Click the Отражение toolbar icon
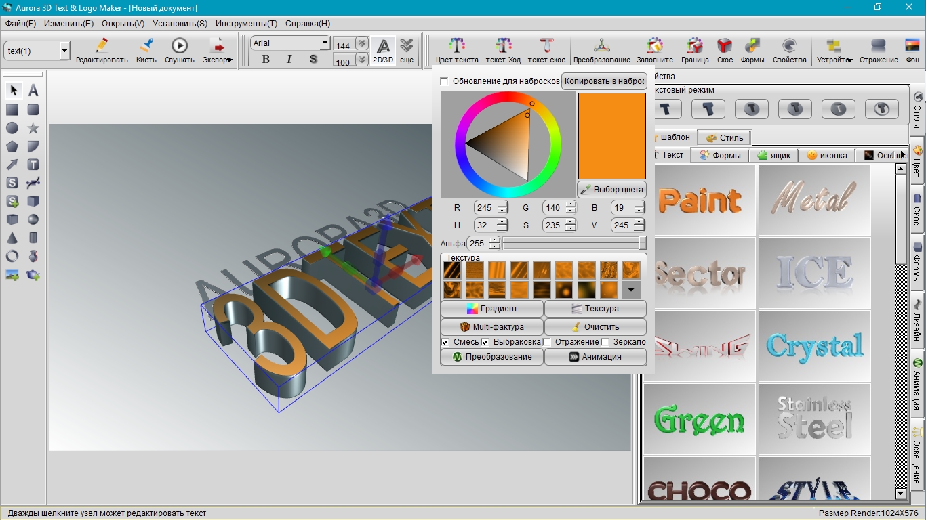This screenshot has height=520, width=926. pyautogui.click(x=879, y=47)
